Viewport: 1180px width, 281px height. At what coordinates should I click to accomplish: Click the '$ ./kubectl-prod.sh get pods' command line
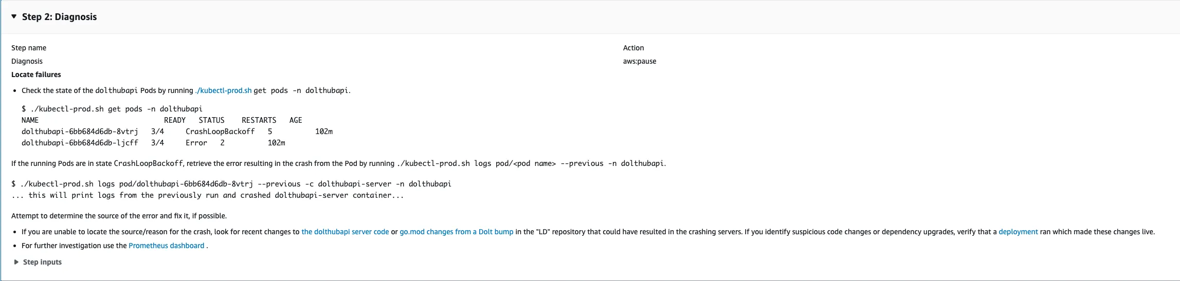pyautogui.click(x=112, y=109)
